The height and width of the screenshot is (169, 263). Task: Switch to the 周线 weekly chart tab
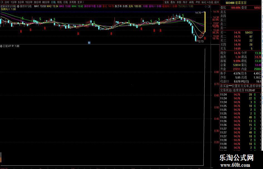coord(59,2)
